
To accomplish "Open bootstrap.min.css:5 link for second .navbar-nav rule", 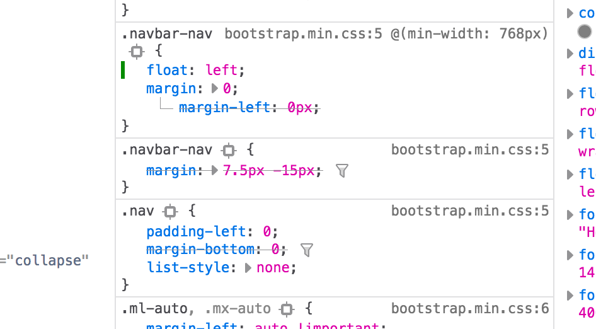I will pos(469,150).
